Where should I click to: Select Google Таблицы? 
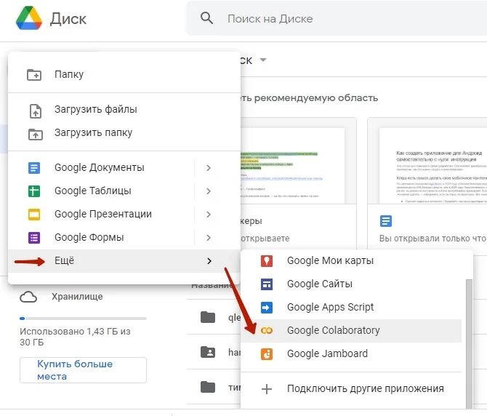click(x=124, y=191)
